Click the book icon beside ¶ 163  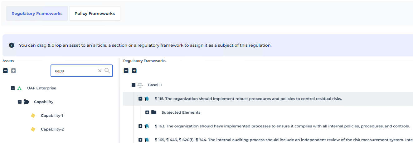147,126
